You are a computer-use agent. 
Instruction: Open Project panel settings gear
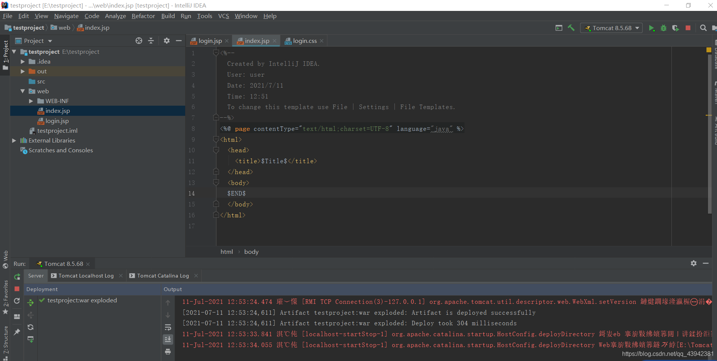167,41
